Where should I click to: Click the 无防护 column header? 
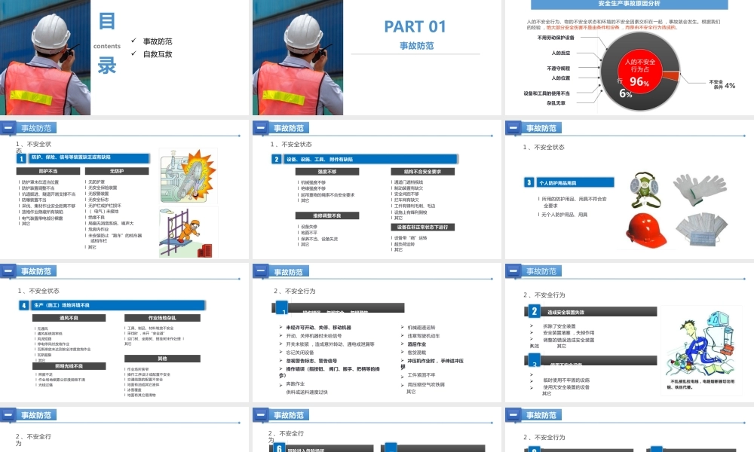[x=117, y=171]
